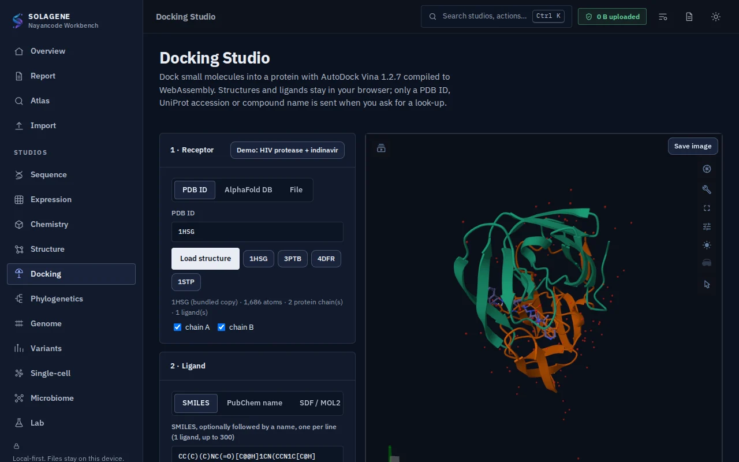The width and height of the screenshot is (739, 462).
Task: Open the Genome studio
Action: 71,323
